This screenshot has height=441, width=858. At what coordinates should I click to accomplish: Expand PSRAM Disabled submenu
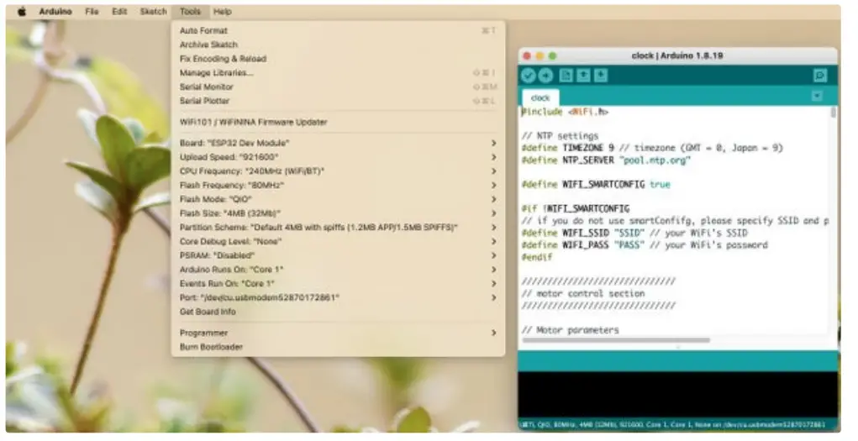click(x=338, y=255)
